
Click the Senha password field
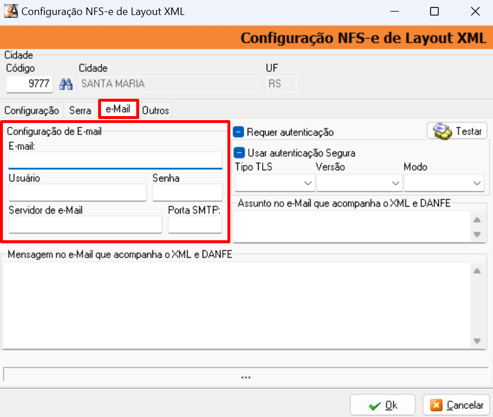pyautogui.click(x=188, y=192)
